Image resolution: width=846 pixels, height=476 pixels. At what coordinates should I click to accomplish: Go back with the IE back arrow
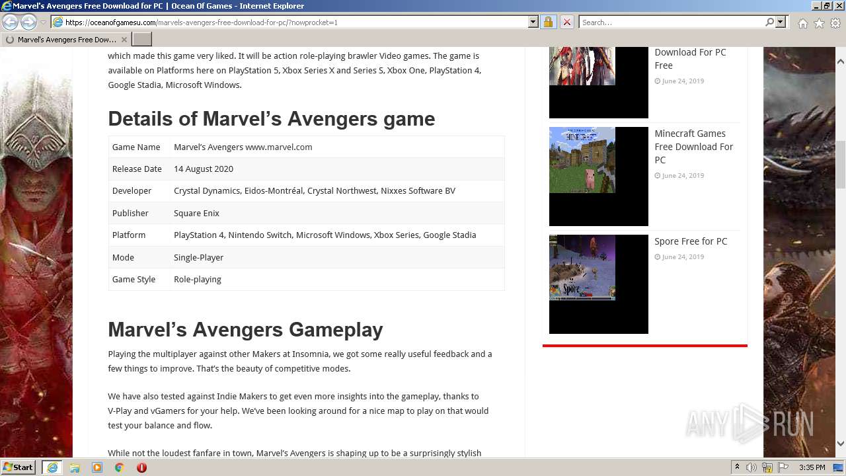click(x=11, y=22)
